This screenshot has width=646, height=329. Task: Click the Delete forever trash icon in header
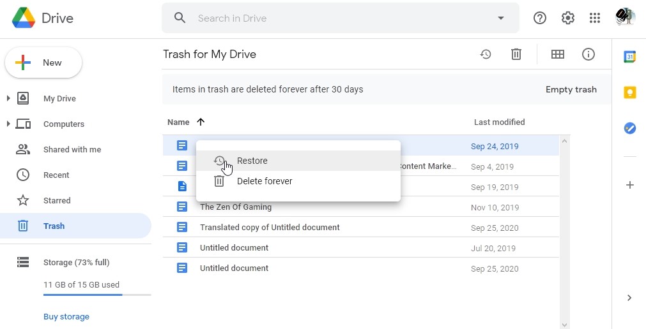516,54
